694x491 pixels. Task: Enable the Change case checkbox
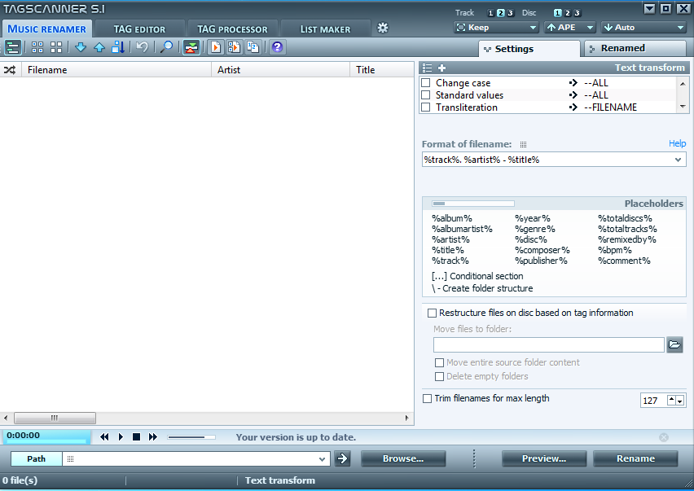pos(426,83)
